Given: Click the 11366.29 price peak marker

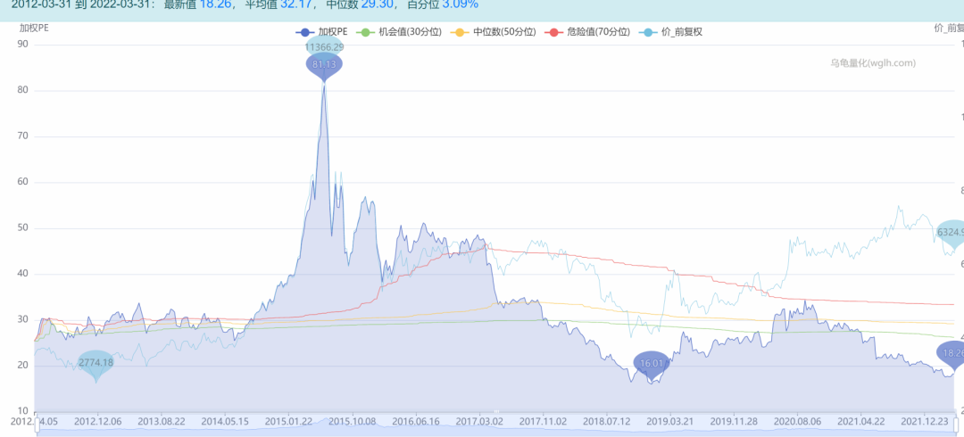Looking at the screenshot, I should pos(324,46).
